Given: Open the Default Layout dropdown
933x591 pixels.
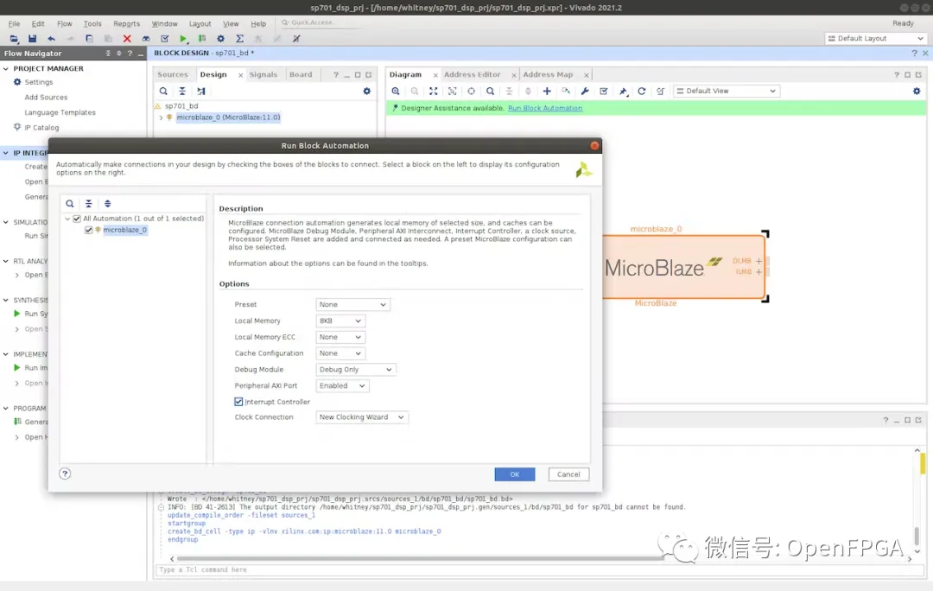Looking at the screenshot, I should tap(876, 39).
